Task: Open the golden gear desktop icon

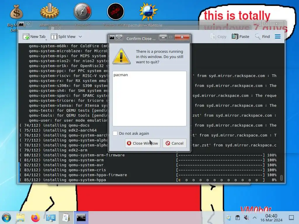Action: click(49, 11)
